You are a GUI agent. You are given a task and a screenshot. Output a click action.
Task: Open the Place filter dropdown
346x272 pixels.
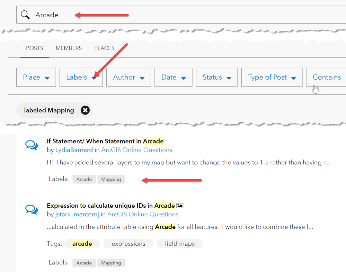point(36,77)
